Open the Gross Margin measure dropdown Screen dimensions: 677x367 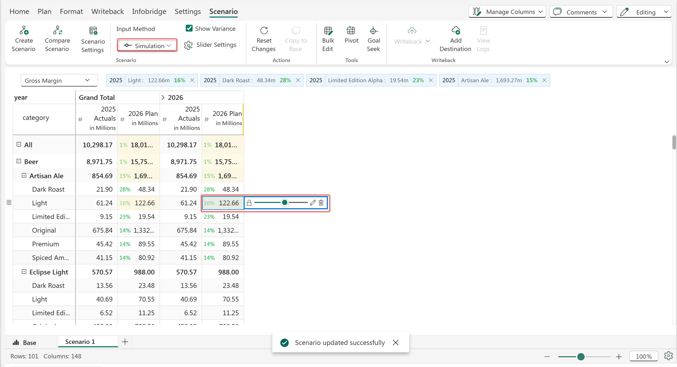pos(59,80)
